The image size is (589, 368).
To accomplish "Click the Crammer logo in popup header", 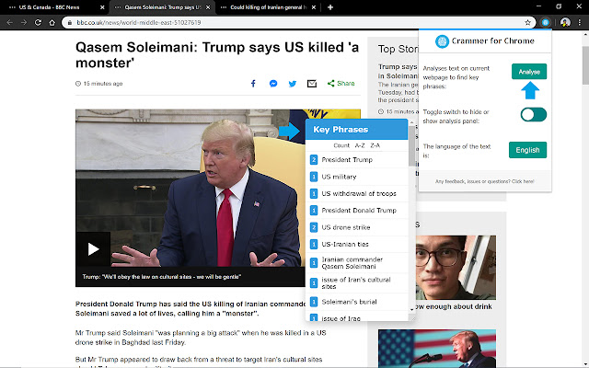I will pos(442,41).
